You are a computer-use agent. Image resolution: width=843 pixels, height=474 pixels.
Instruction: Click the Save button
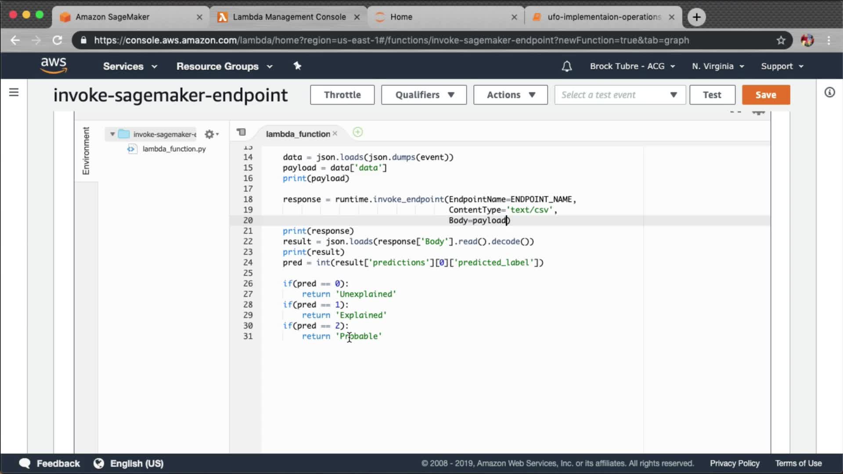coord(766,95)
